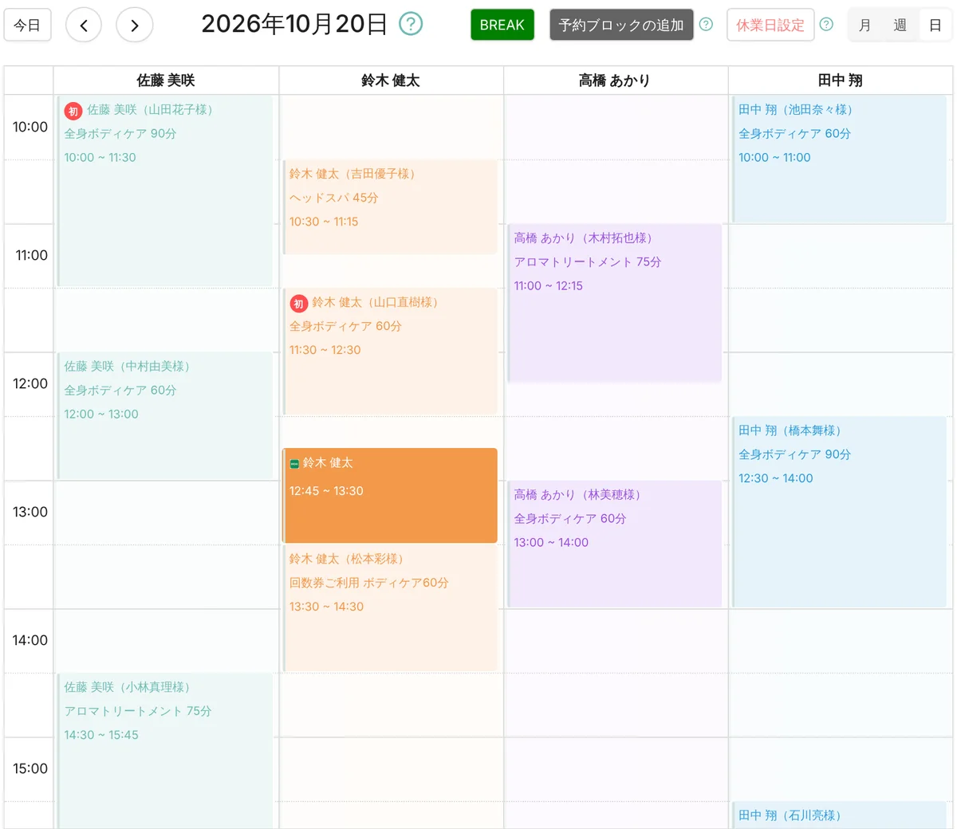Click the 2026年10月20日 date title
957x829 pixels.
(294, 24)
